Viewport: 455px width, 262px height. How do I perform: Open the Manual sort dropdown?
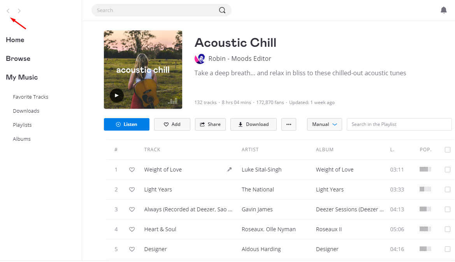325,124
